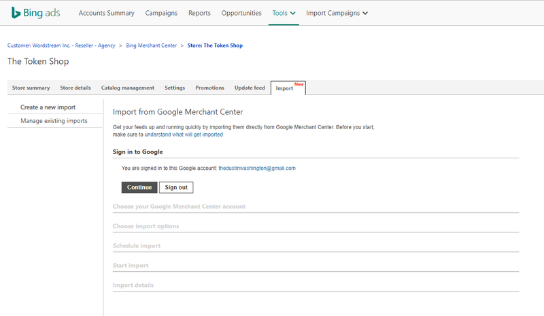The width and height of the screenshot is (544, 316).
Task: Expand the Tools dropdown menu
Action: tap(284, 13)
